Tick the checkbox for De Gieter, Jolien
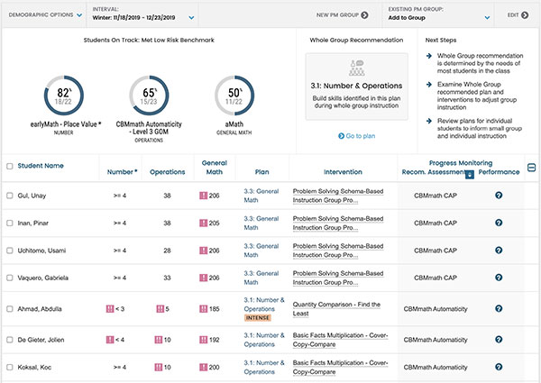The image size is (541, 383). pos(10,340)
